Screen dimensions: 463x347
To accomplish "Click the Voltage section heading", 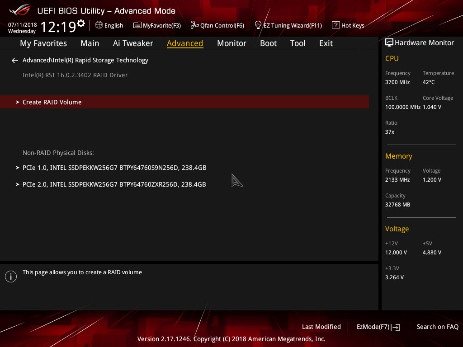I will click(397, 229).
